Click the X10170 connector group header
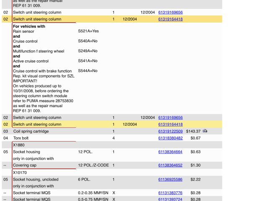This screenshot has width=268, height=201. [x=21, y=173]
